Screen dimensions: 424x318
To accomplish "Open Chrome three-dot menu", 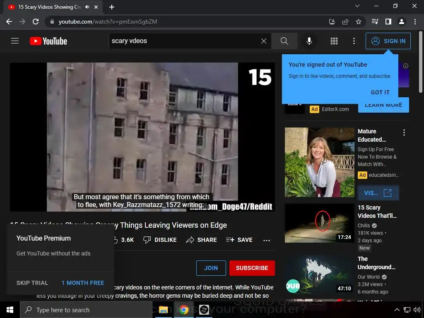I will click(x=415, y=22).
